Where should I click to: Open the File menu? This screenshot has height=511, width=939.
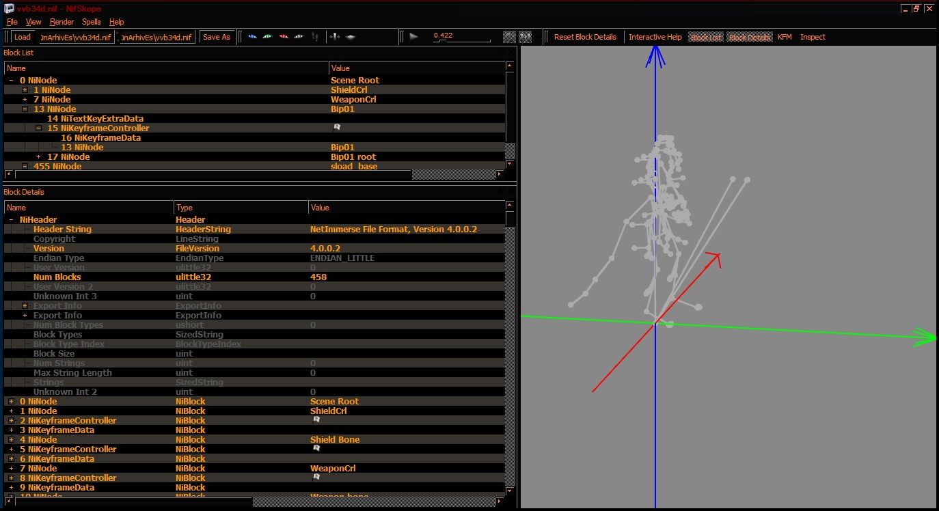pyautogui.click(x=12, y=22)
